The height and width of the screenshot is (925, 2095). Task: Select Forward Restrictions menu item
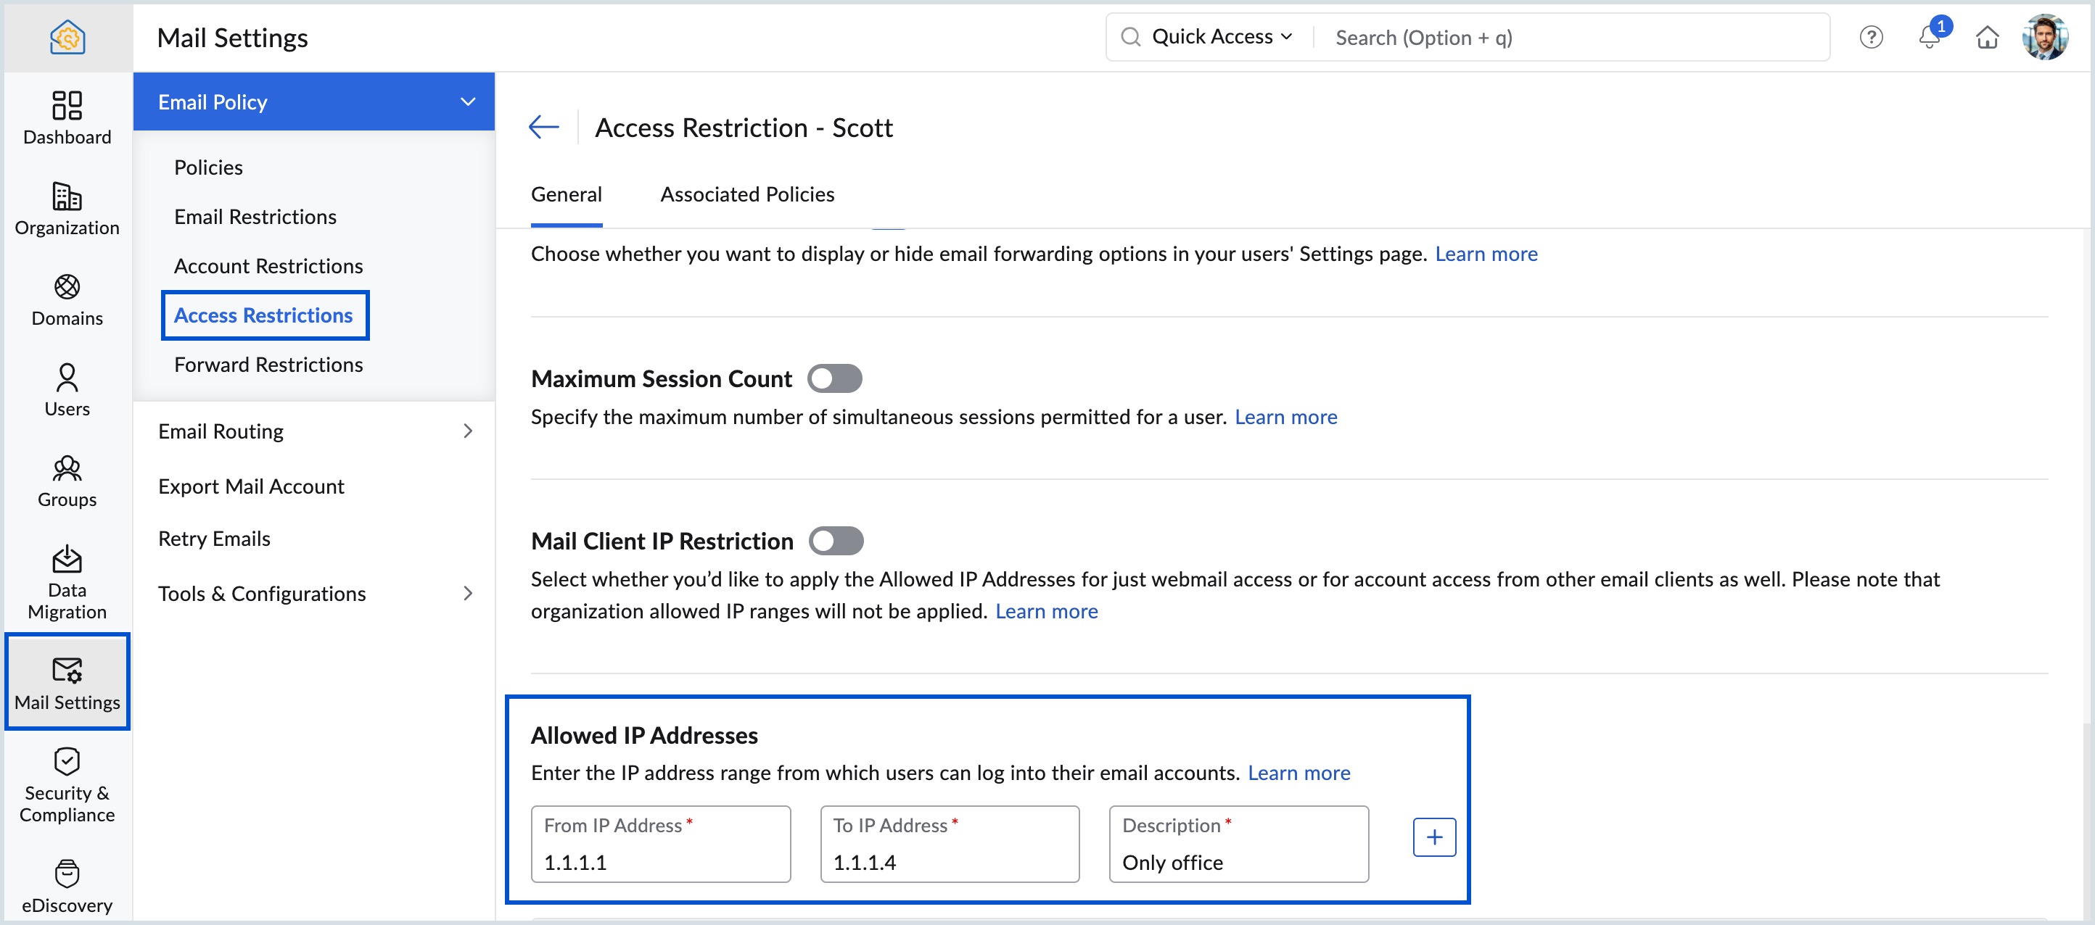click(x=268, y=365)
